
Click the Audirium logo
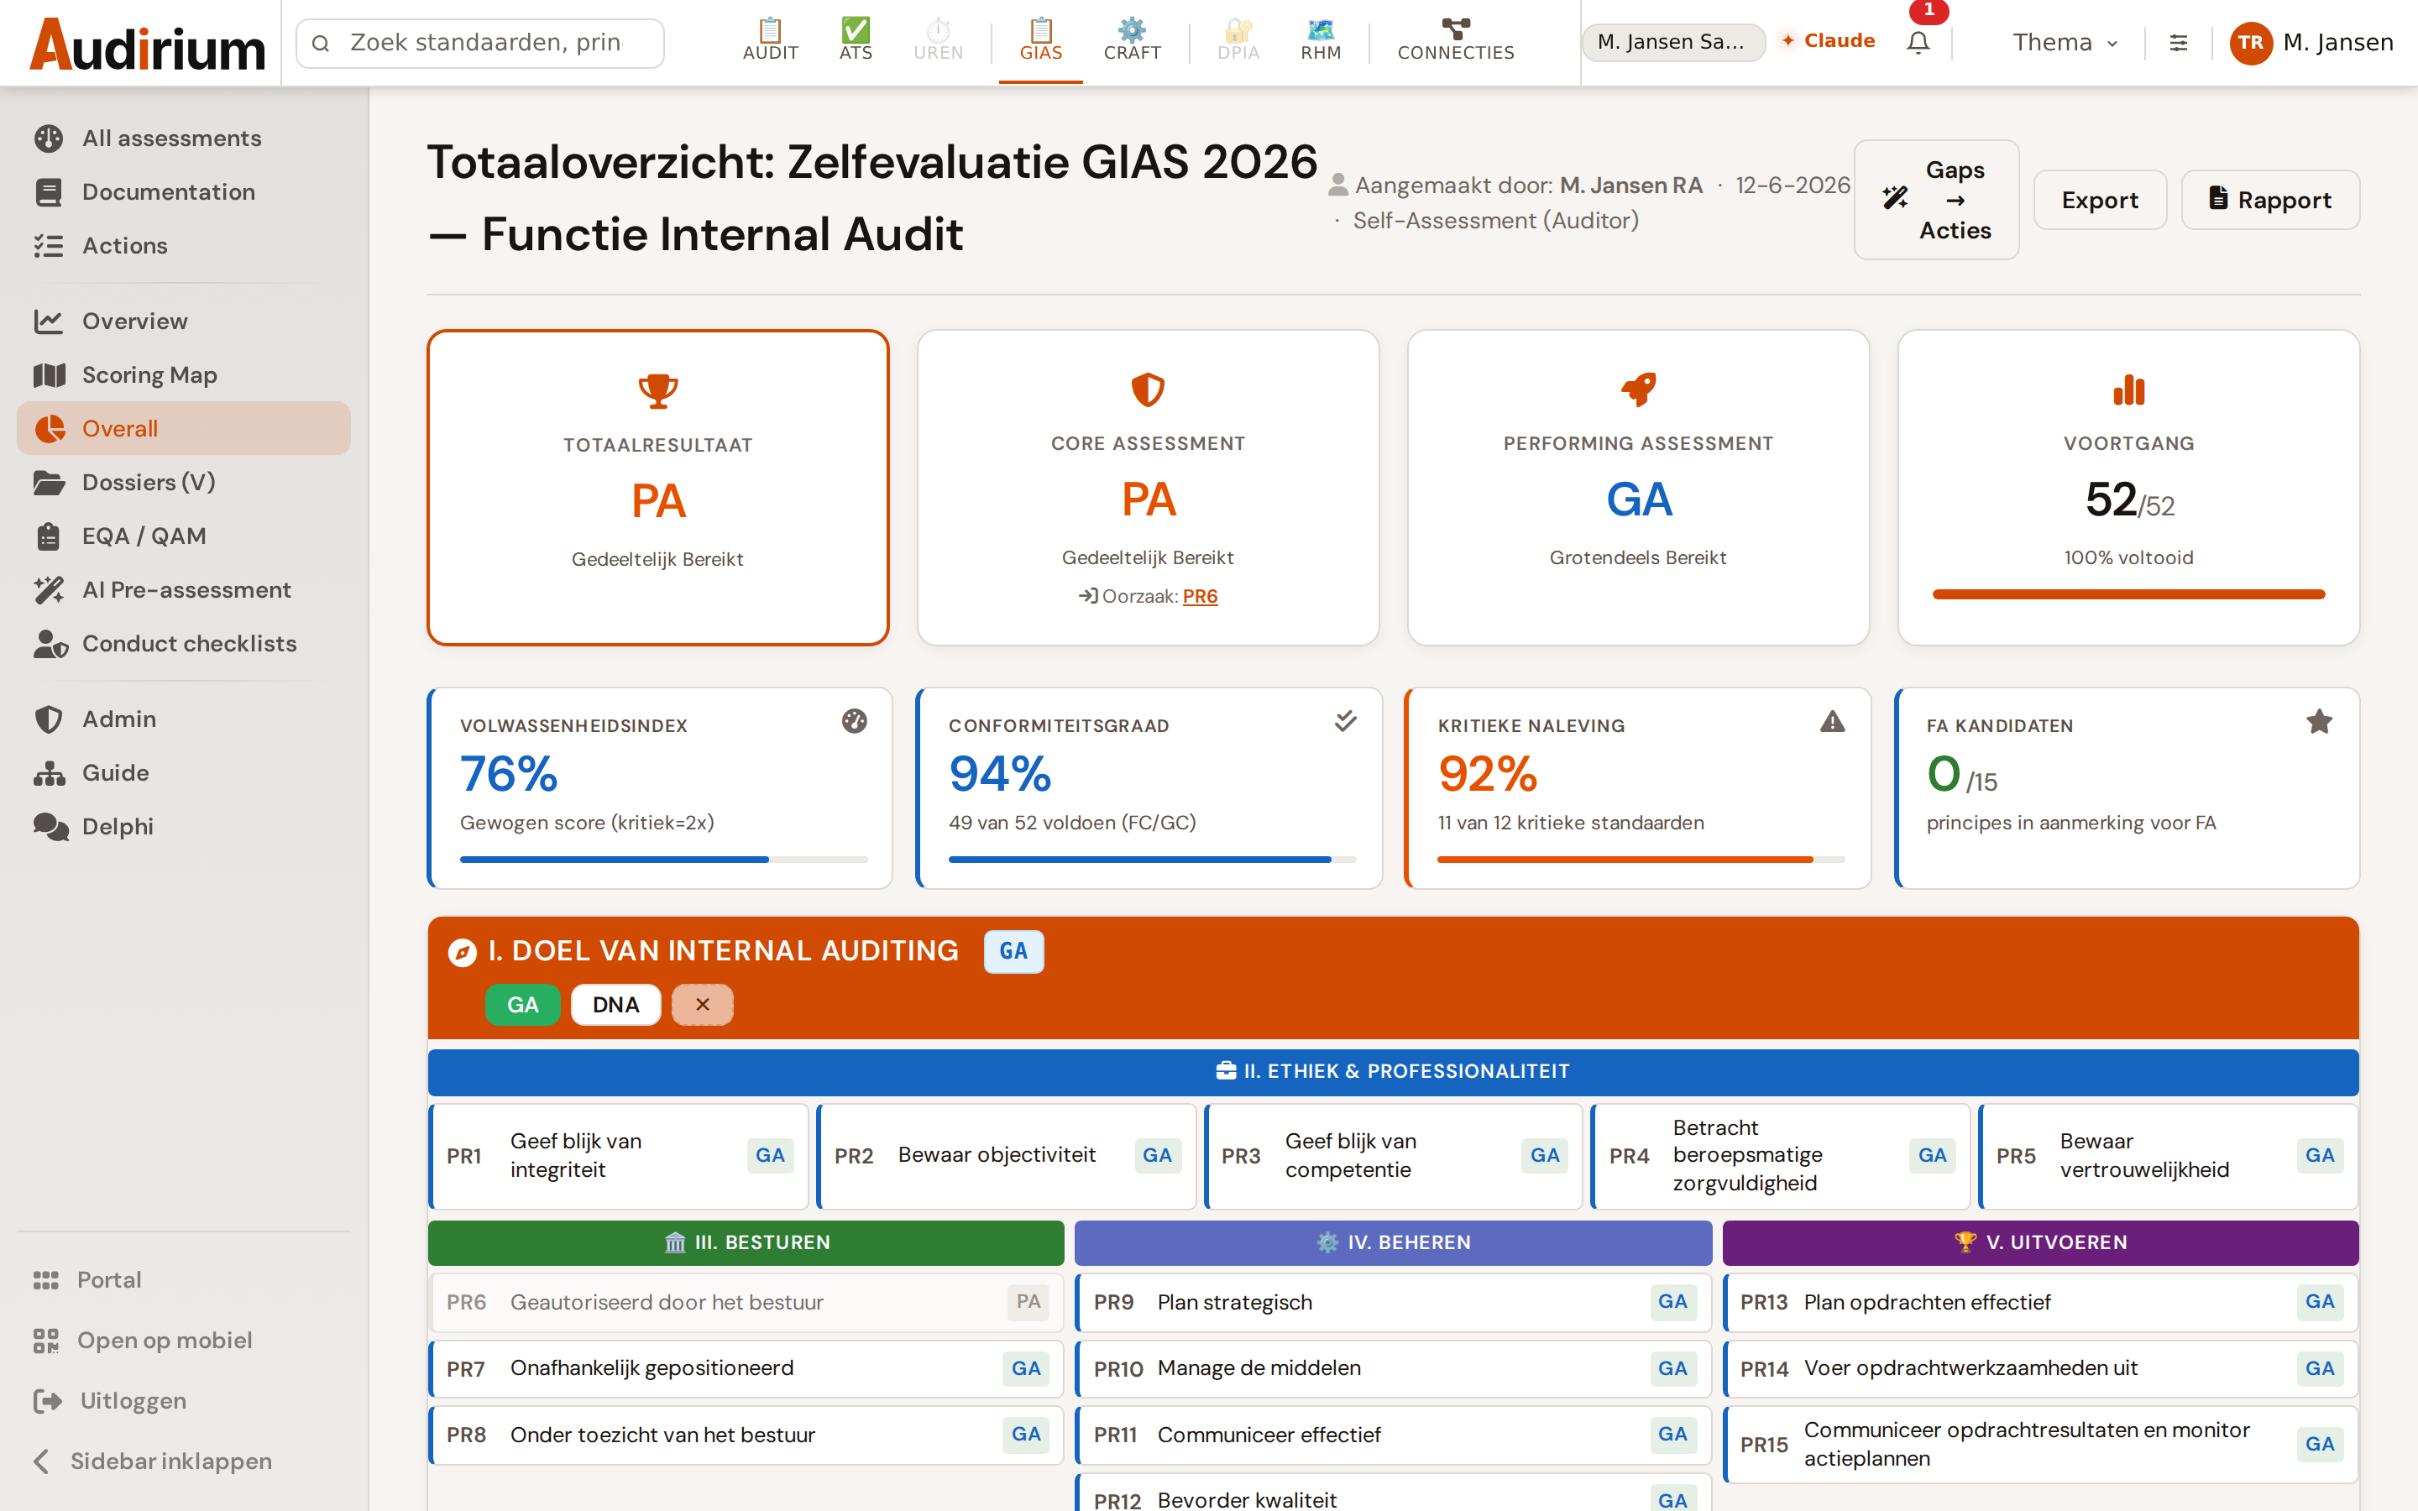pyautogui.click(x=147, y=45)
